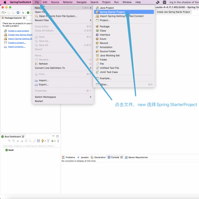
Task: Click the Spring Starter Project icon
Action: pyautogui.click(x=97, y=12)
